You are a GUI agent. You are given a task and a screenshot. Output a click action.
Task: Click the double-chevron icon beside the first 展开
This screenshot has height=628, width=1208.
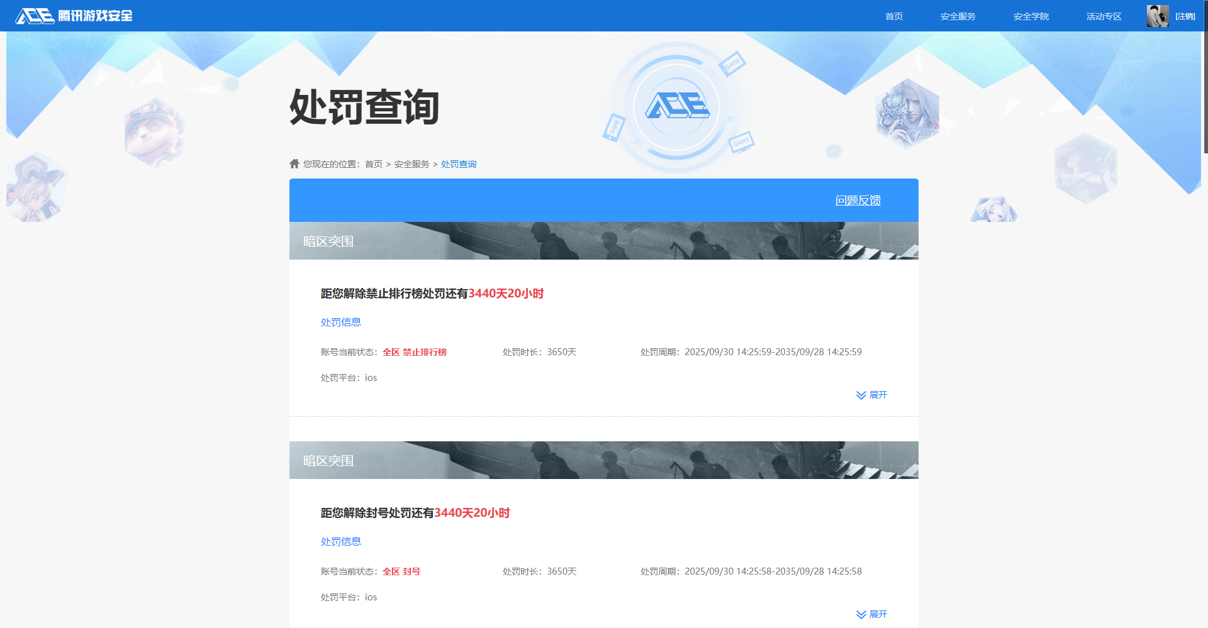[860, 395]
